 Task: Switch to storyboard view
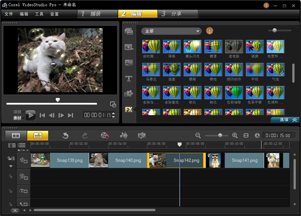pos(16,136)
